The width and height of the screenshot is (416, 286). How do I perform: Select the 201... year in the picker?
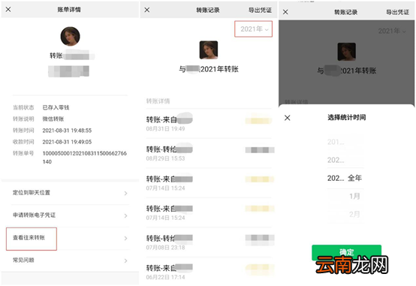pos(336,142)
